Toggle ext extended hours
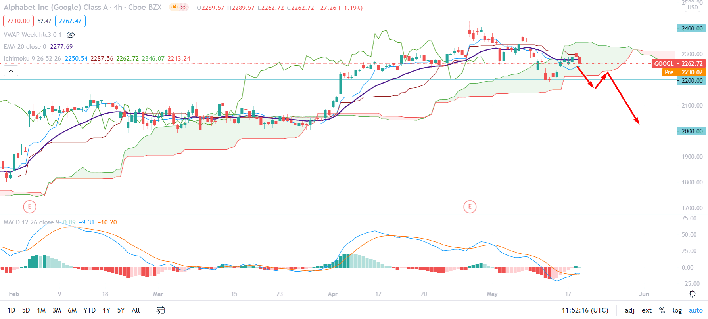The height and width of the screenshot is (319, 708). pos(647,310)
